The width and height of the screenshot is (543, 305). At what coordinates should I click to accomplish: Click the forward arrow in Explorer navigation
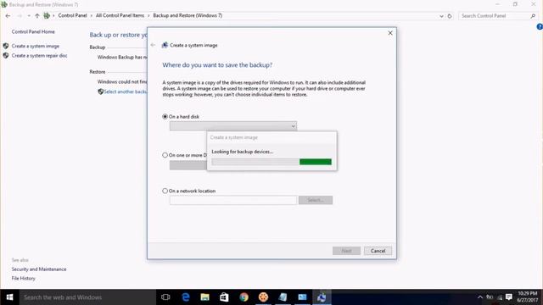tap(20, 16)
